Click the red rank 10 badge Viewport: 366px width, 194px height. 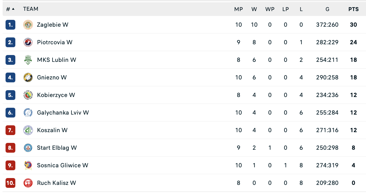(x=10, y=183)
